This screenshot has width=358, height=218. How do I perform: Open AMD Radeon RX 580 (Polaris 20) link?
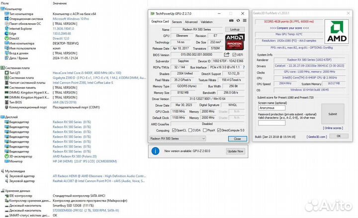75,156
